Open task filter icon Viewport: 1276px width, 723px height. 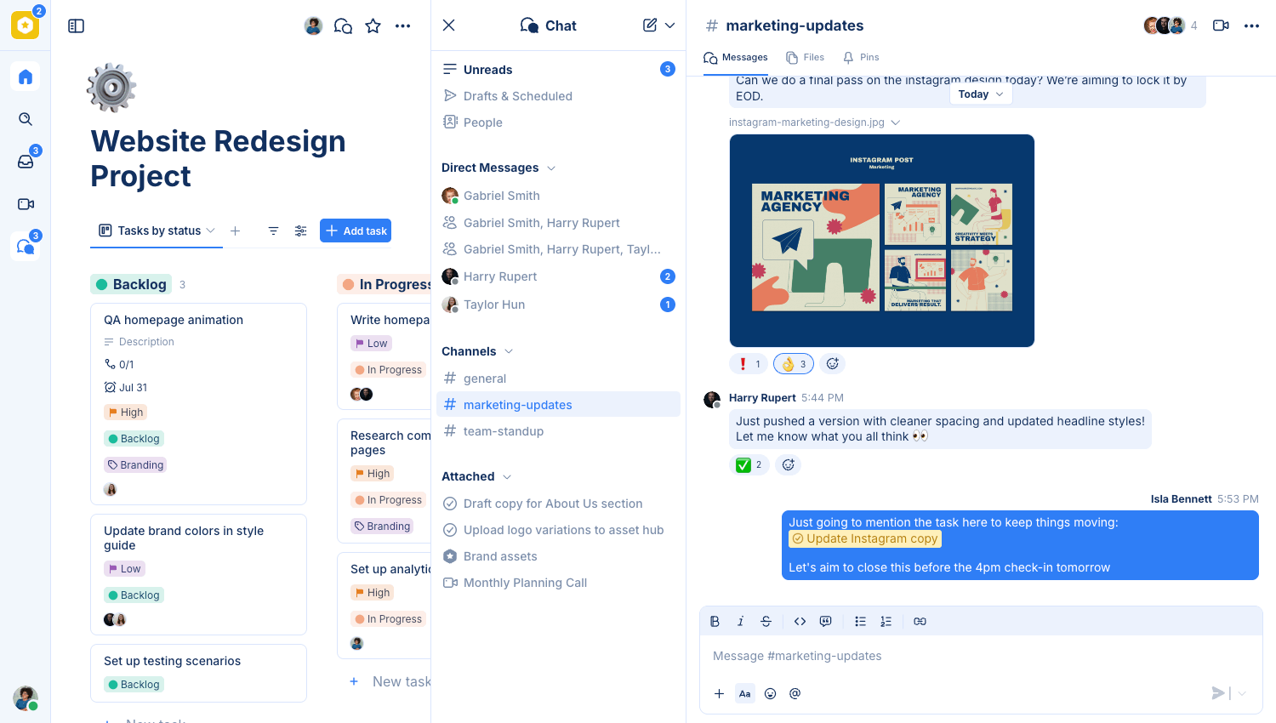[273, 231]
